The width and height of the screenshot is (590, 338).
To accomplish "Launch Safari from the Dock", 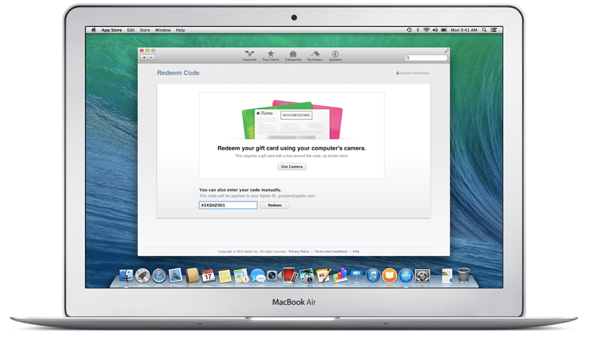I will coord(159,275).
